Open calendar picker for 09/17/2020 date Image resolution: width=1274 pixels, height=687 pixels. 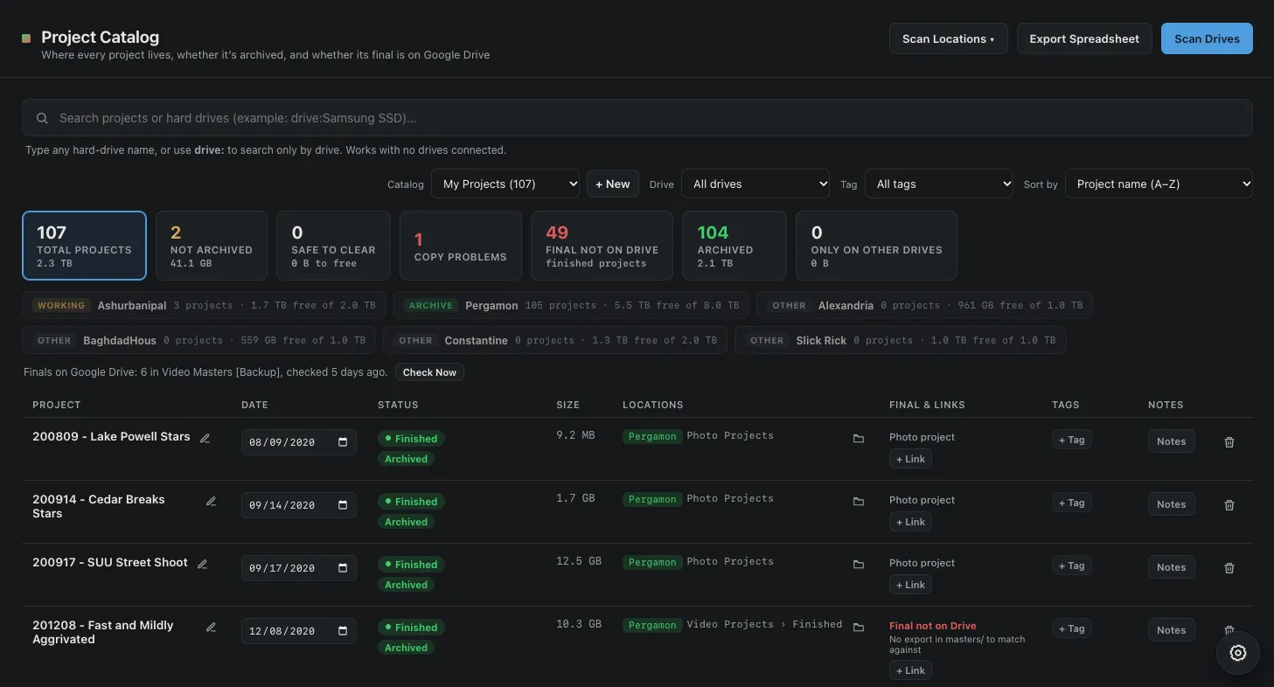tap(343, 568)
